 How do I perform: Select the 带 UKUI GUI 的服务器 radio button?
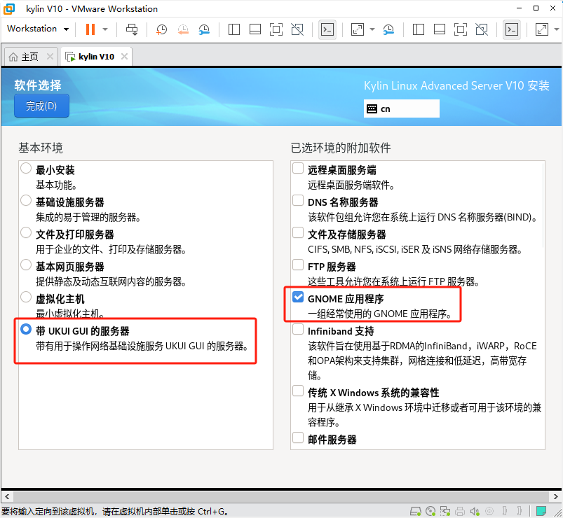(x=26, y=329)
